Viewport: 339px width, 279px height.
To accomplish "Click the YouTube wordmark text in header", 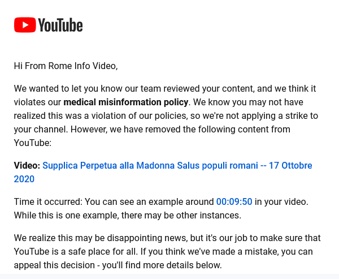I will click(x=60, y=25).
